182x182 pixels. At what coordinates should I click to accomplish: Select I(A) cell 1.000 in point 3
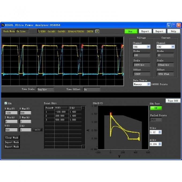[x=75, y=120]
